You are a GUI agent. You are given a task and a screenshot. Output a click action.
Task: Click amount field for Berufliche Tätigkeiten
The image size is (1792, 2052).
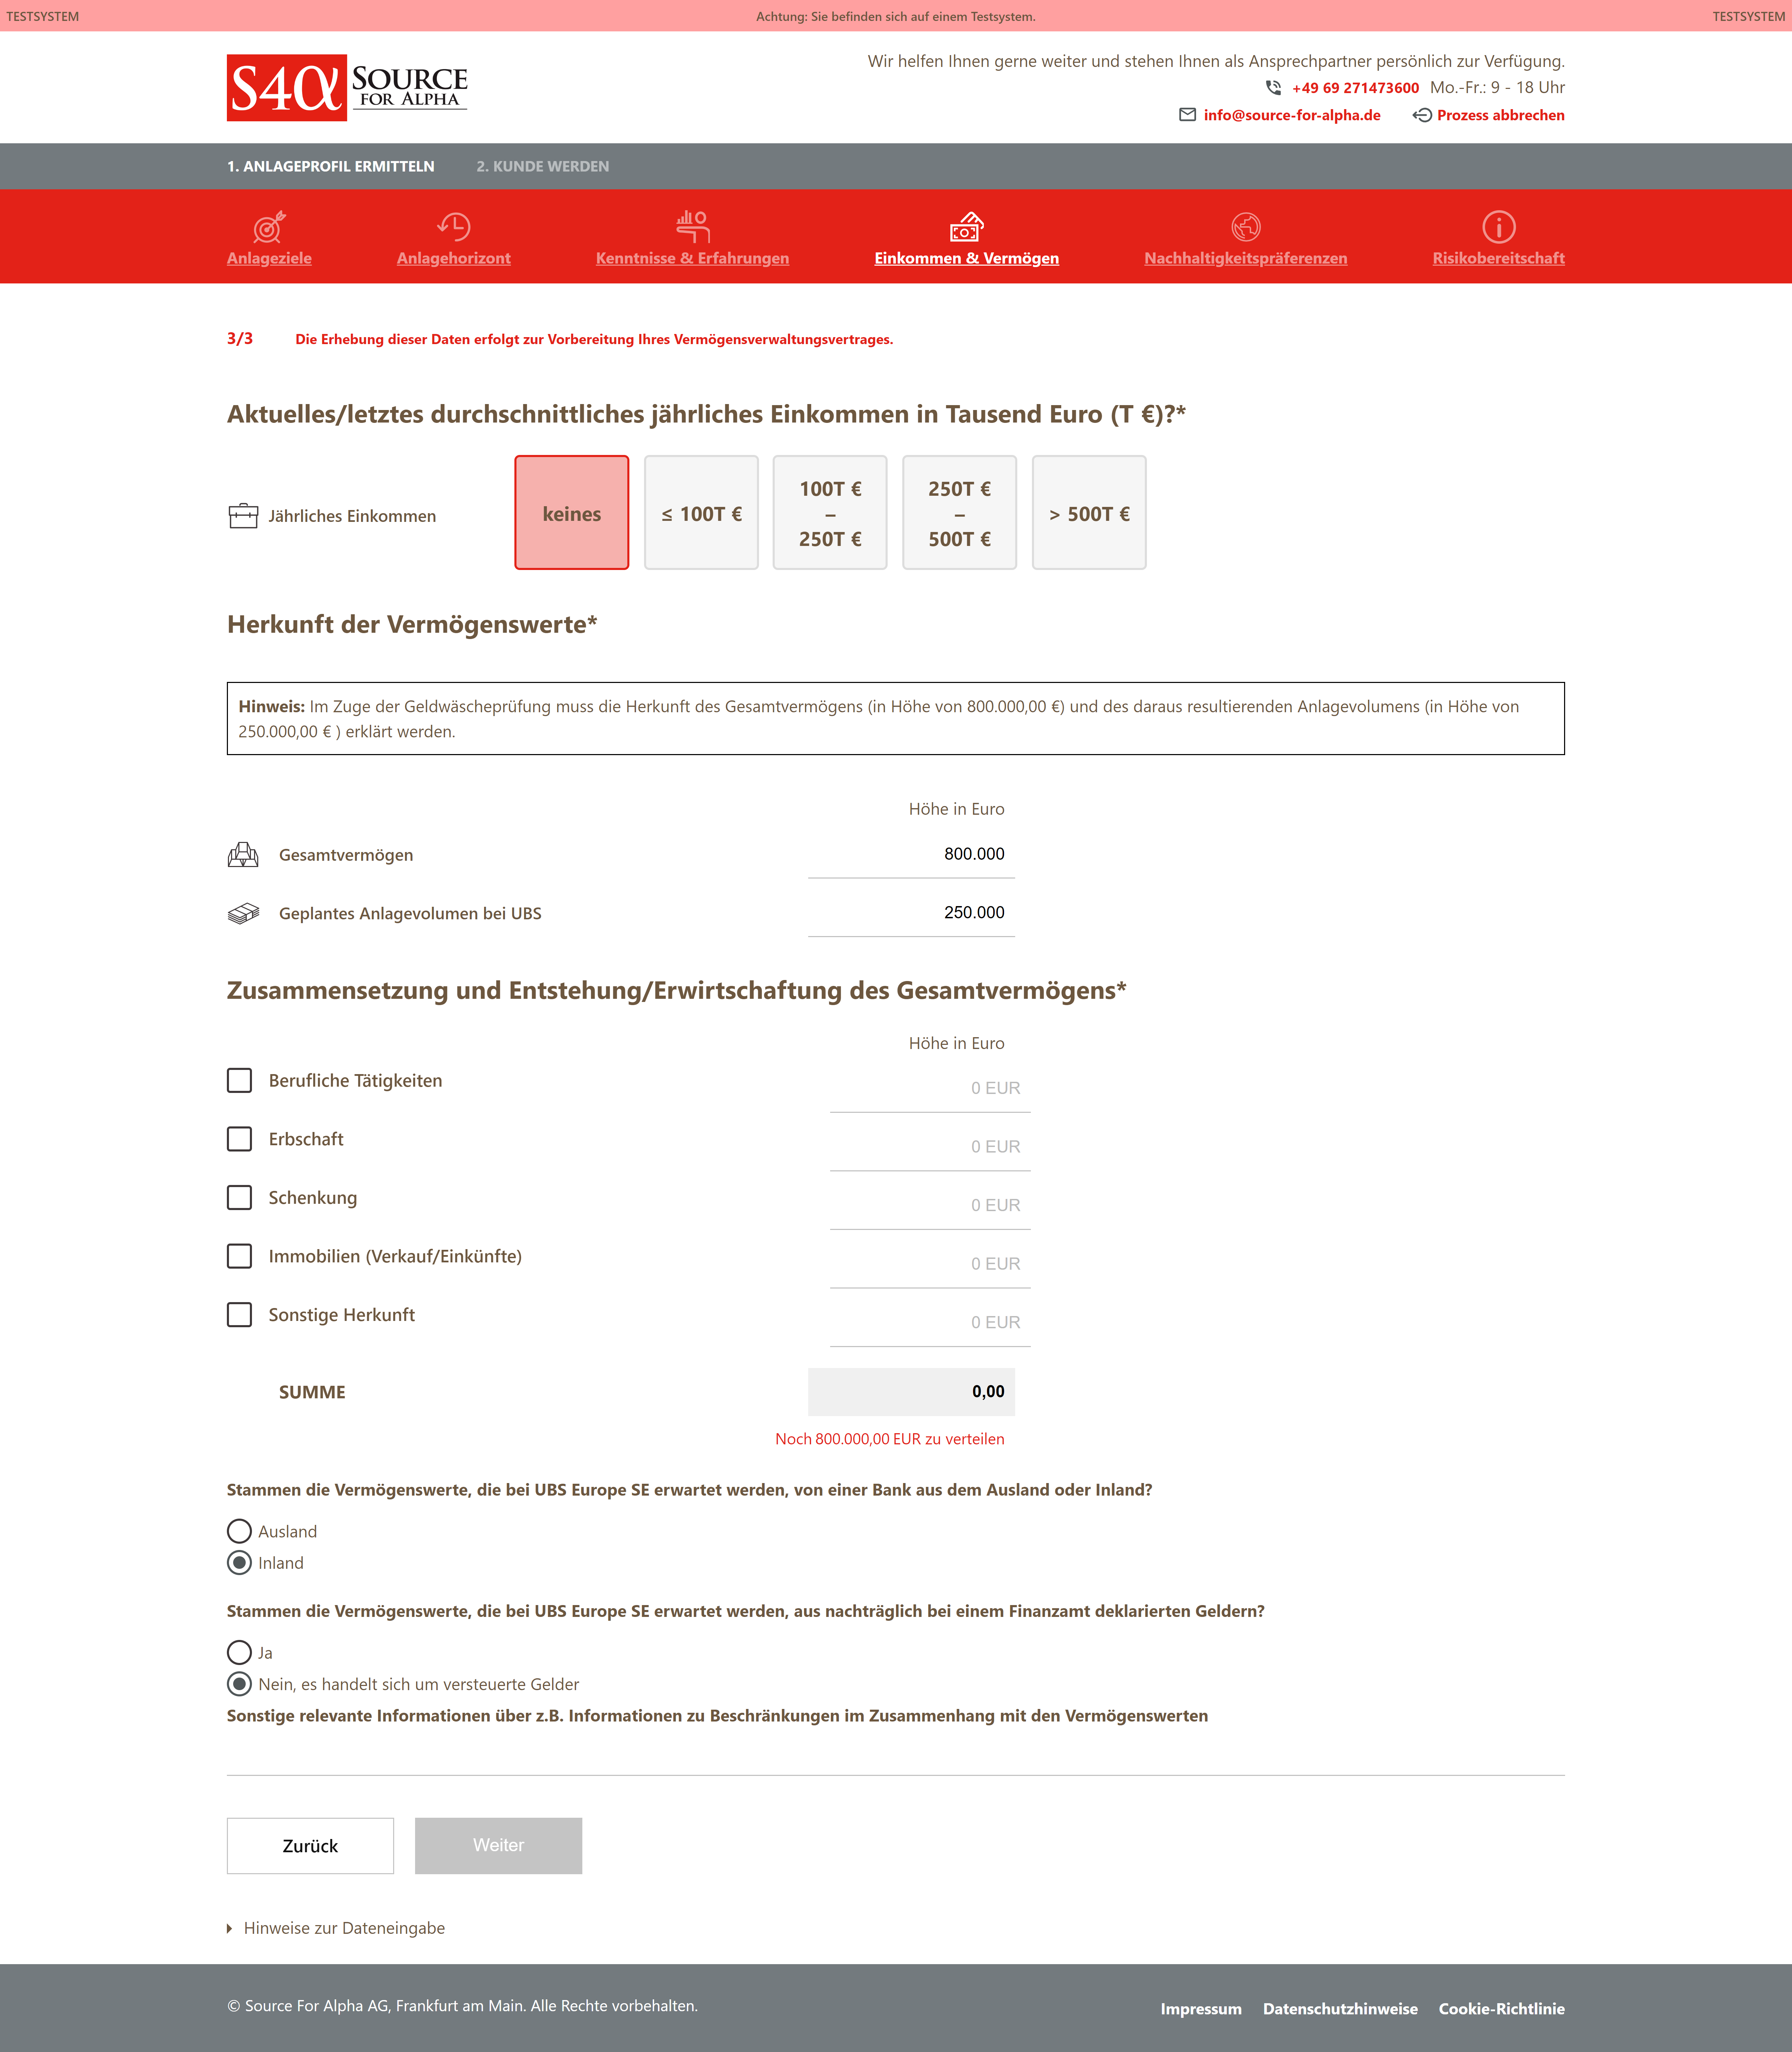(x=930, y=1088)
